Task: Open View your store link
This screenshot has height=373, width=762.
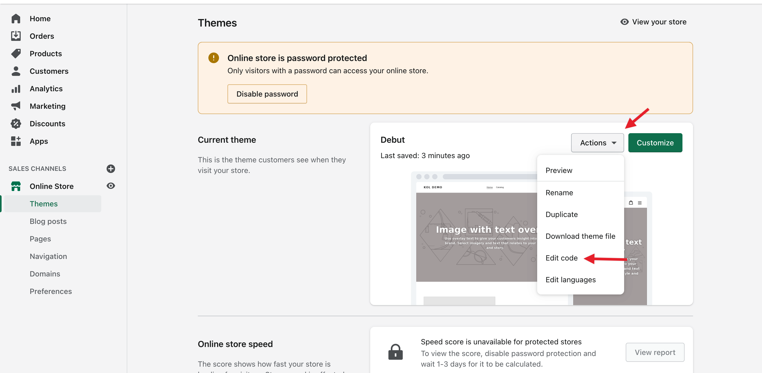Action: [x=654, y=22]
